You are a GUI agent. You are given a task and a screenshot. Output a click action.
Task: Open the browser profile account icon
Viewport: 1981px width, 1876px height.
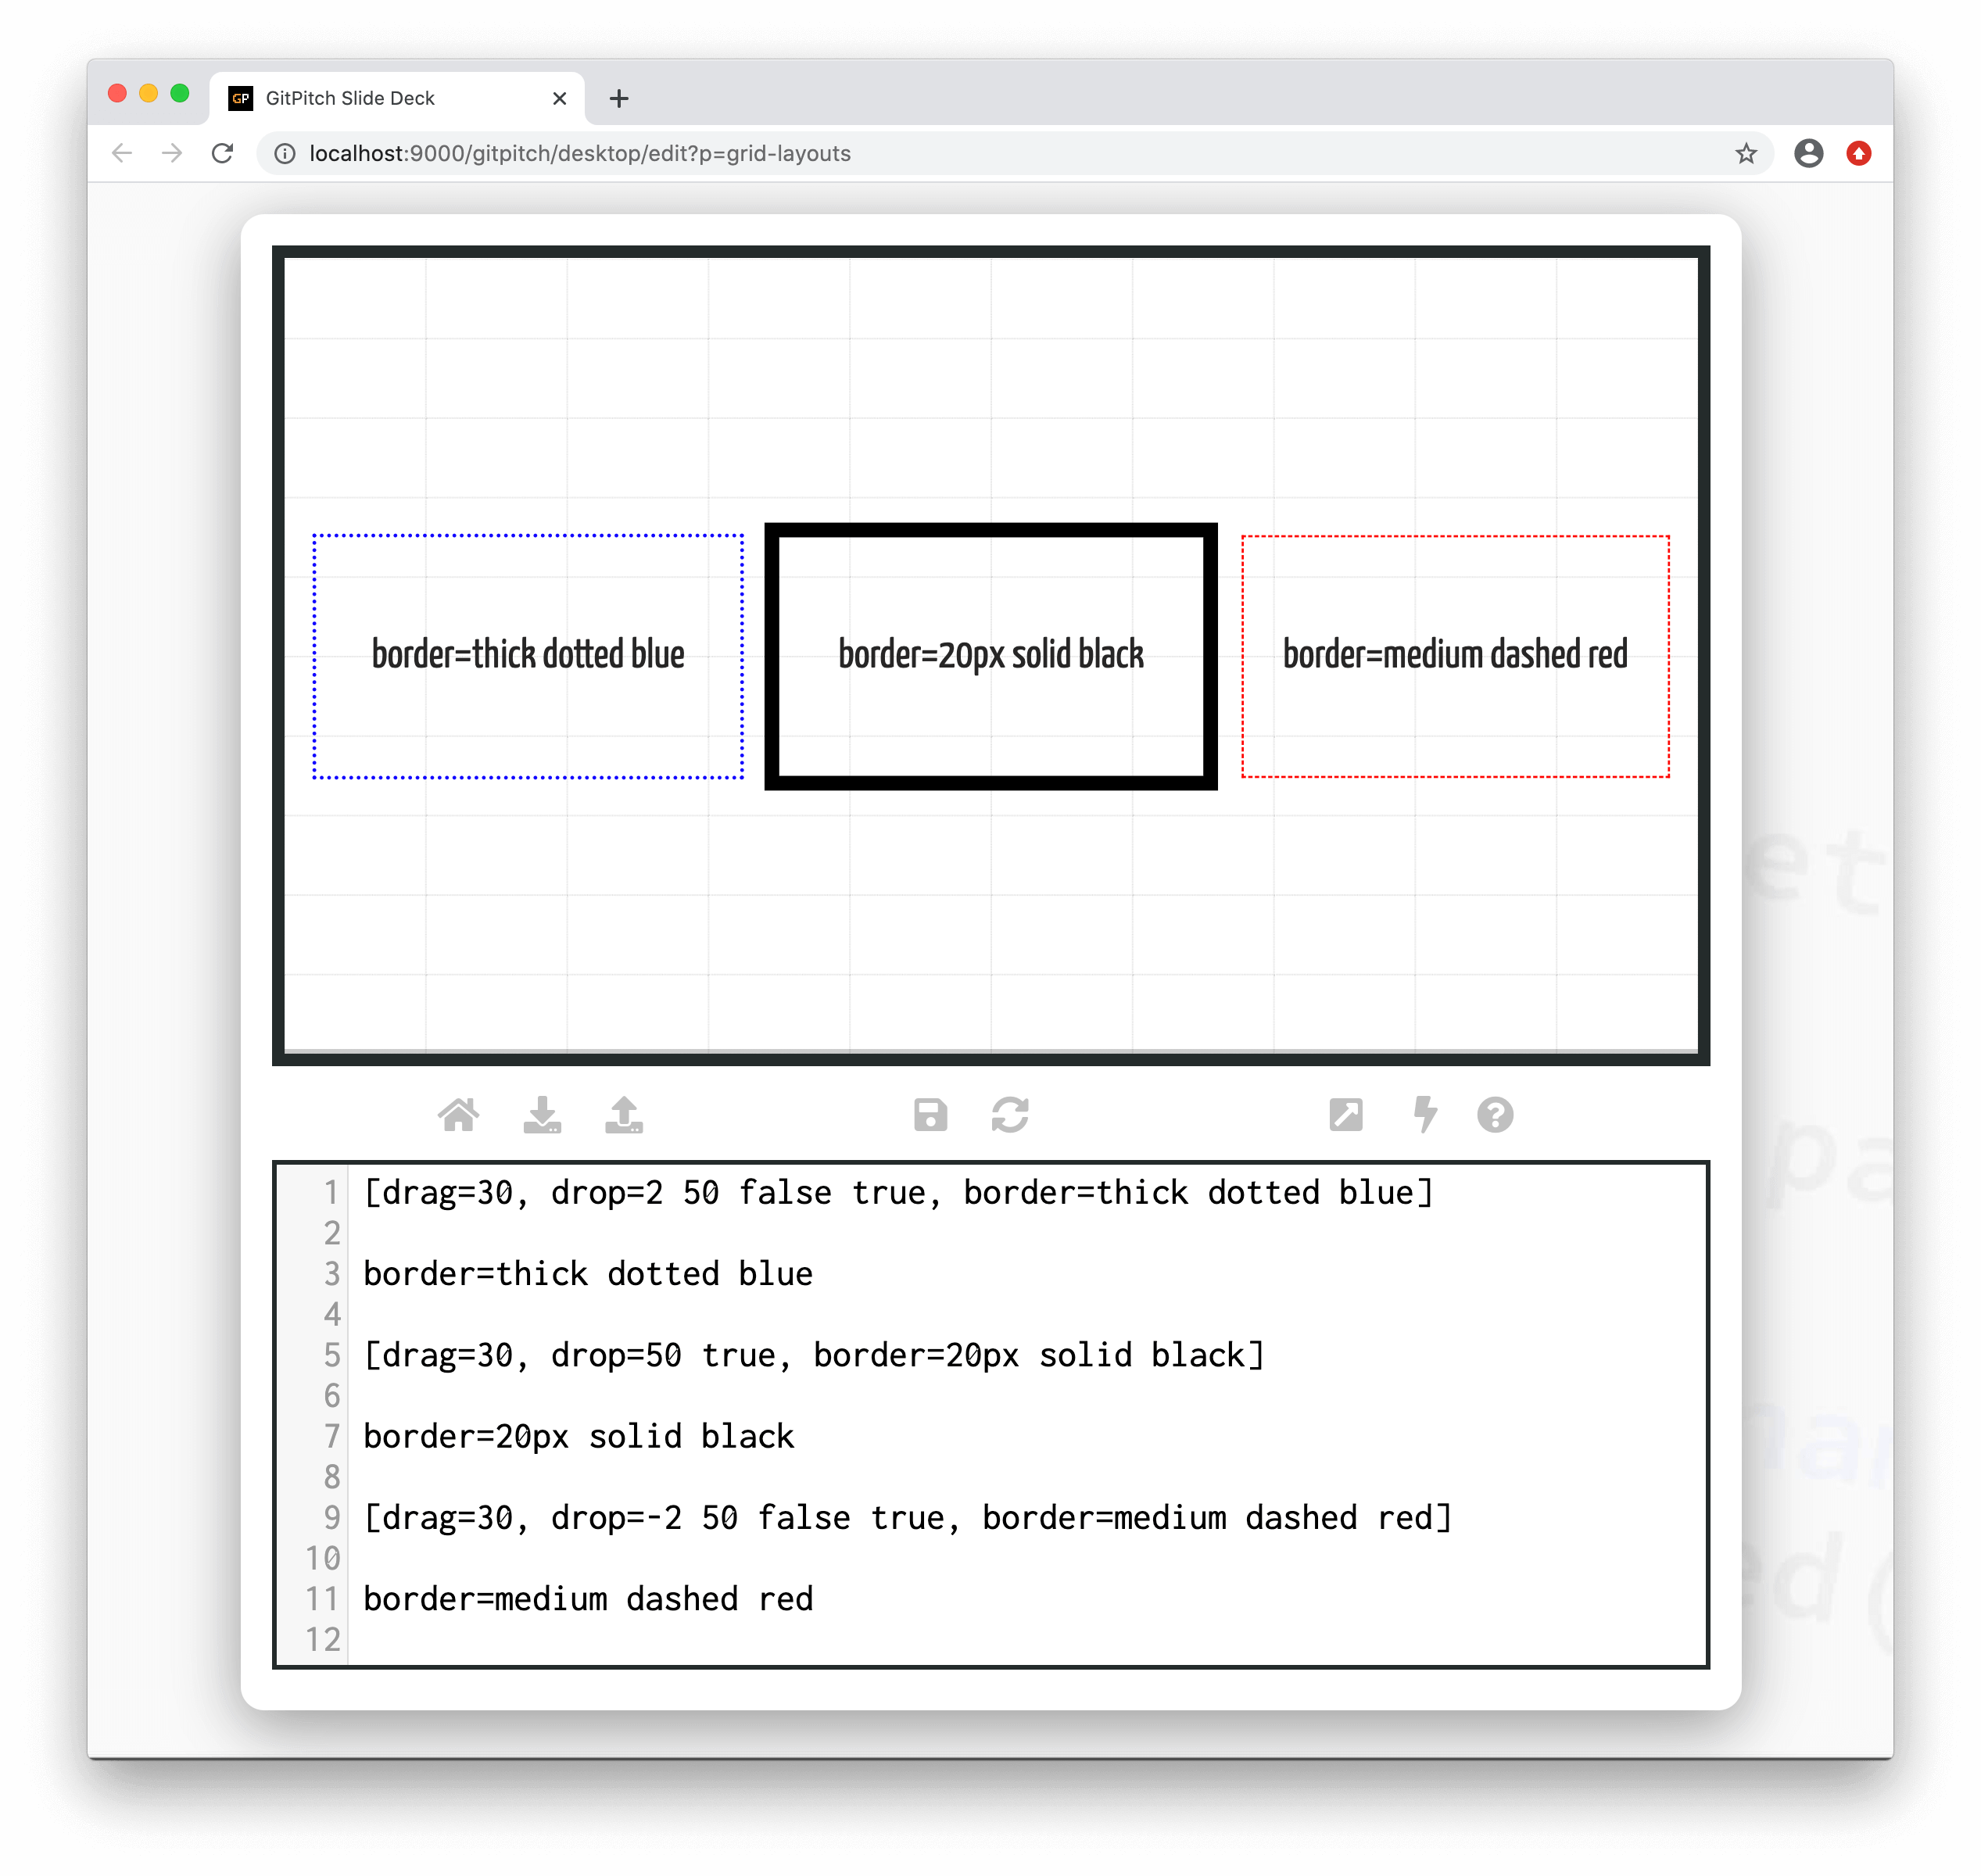pyautogui.click(x=1808, y=153)
